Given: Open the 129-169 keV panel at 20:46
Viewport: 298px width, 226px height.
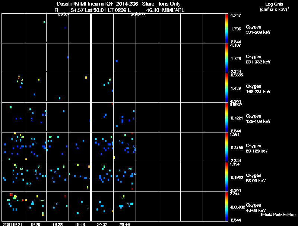Looking at the screenshot, I should point(124,117).
